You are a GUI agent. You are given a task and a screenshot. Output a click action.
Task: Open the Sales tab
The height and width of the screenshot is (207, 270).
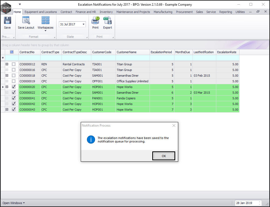tap(200, 12)
